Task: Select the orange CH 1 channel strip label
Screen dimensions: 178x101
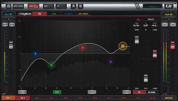Action: tap(8, 98)
